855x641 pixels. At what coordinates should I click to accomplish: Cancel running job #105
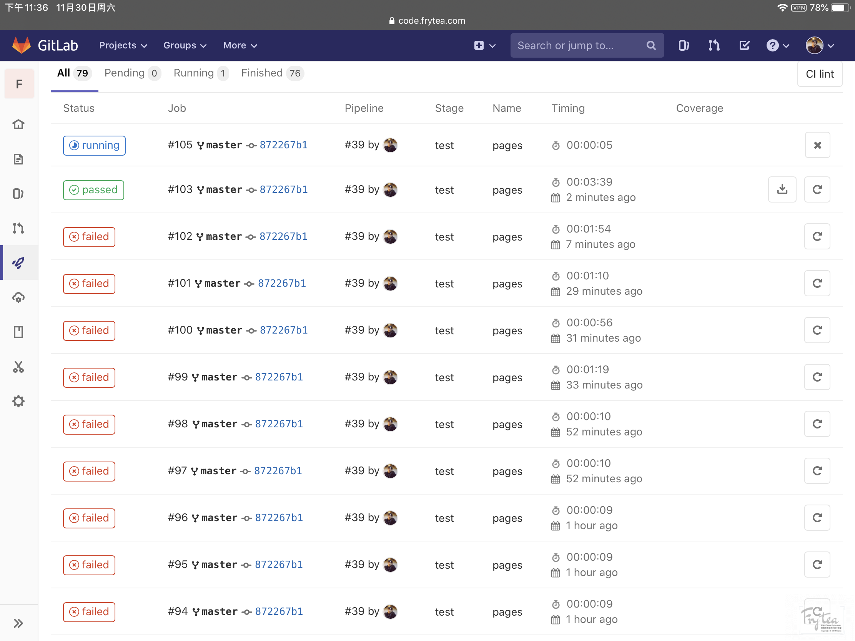point(817,145)
